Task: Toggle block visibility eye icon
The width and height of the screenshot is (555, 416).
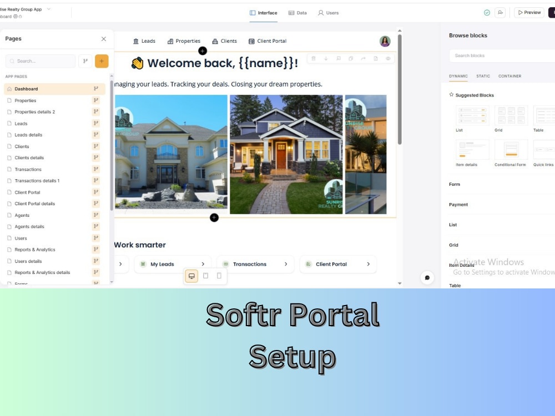Action: click(x=389, y=58)
